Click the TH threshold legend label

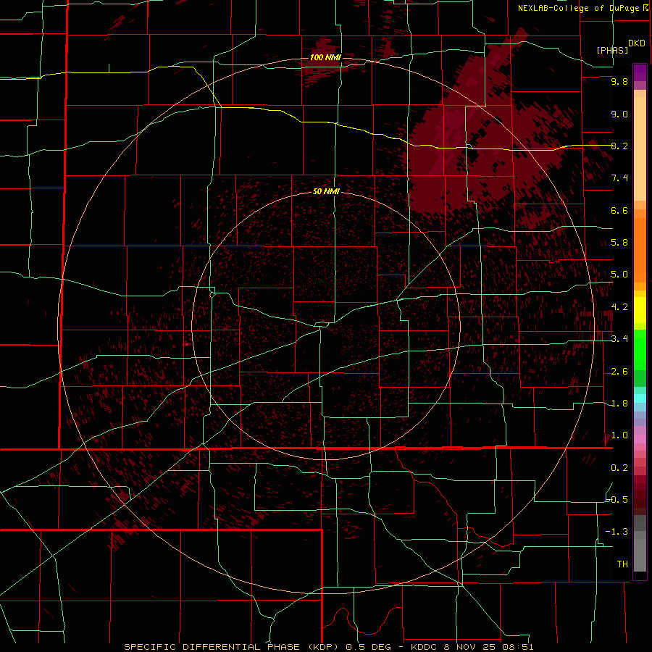[x=622, y=564]
